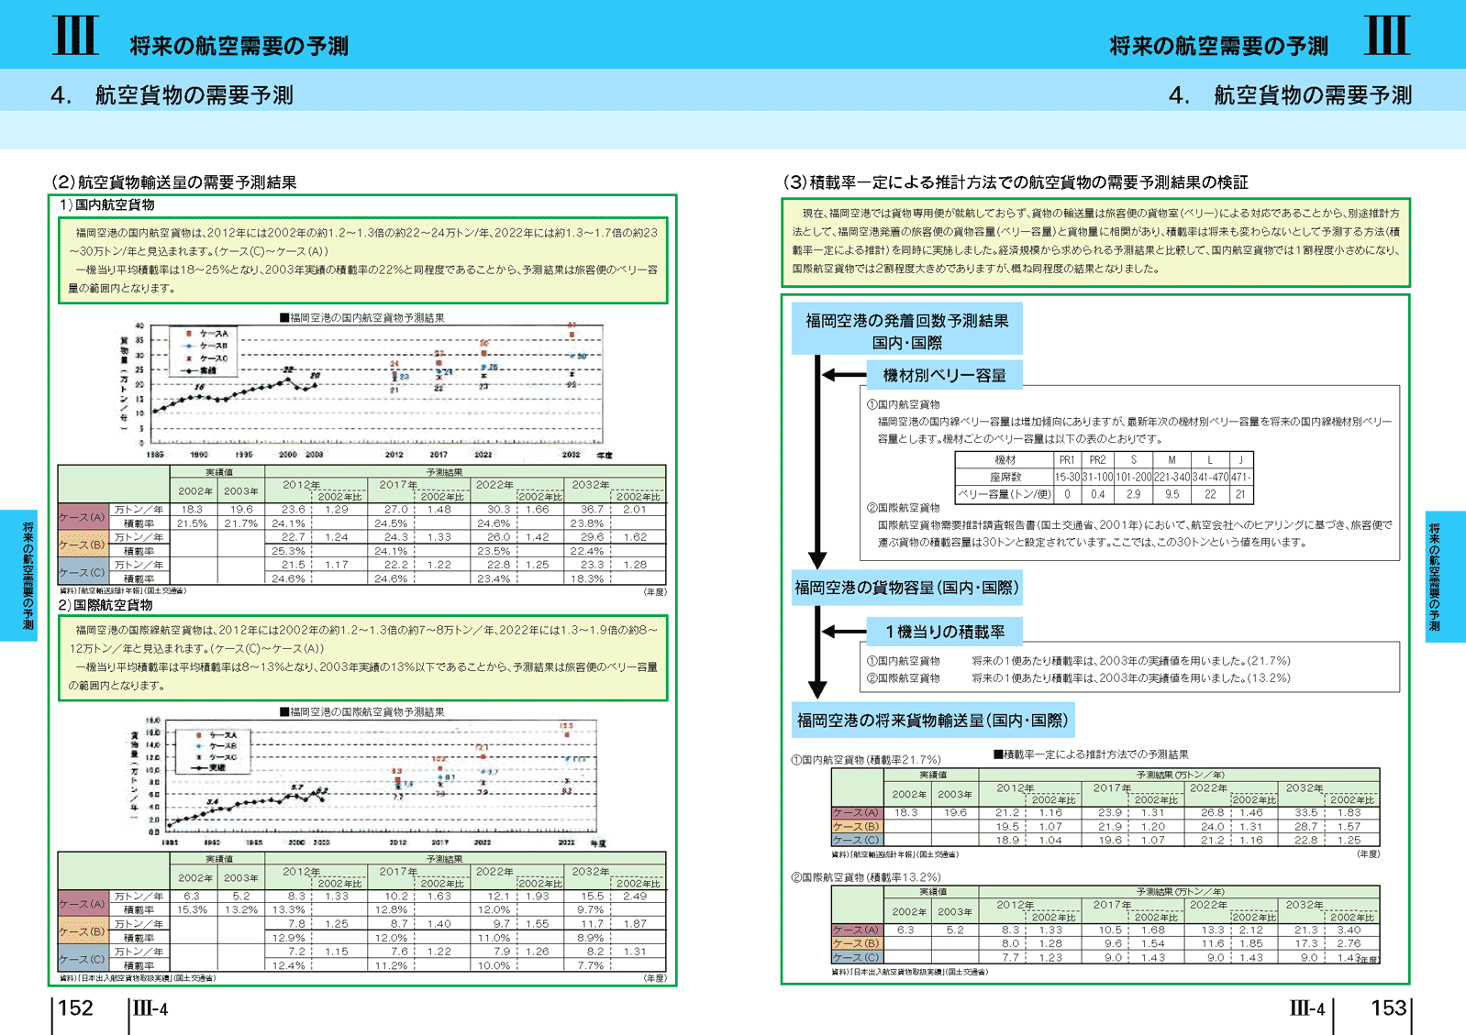Select flow box '福岡空港の貨物容量(国内・国際)'

[x=907, y=588]
